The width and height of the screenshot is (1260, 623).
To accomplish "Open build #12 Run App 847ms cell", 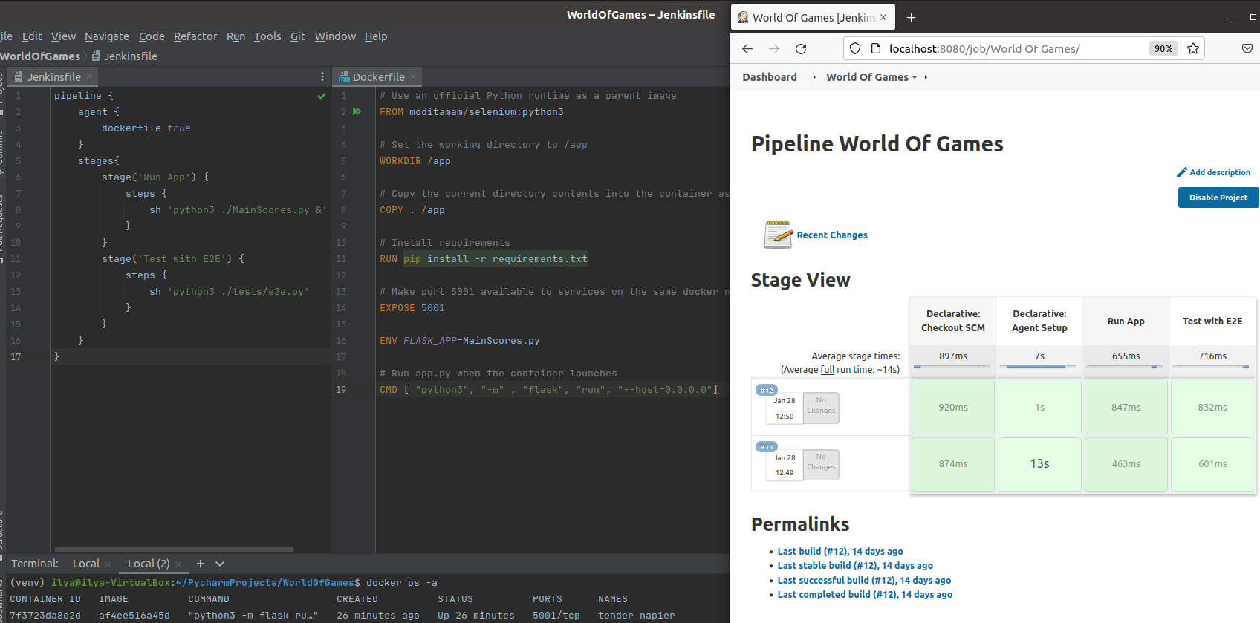I will (1126, 407).
